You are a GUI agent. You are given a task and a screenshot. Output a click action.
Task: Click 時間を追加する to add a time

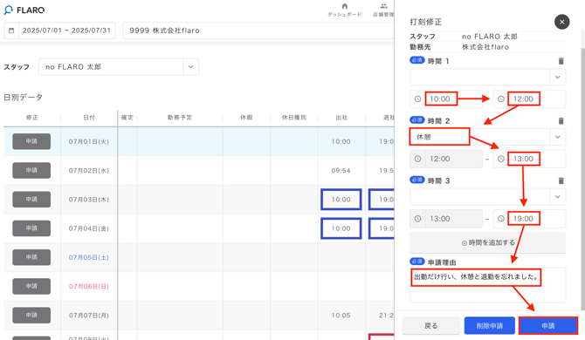(x=487, y=243)
